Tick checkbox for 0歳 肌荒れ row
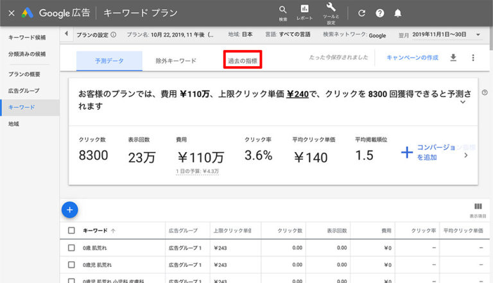 coord(71,248)
